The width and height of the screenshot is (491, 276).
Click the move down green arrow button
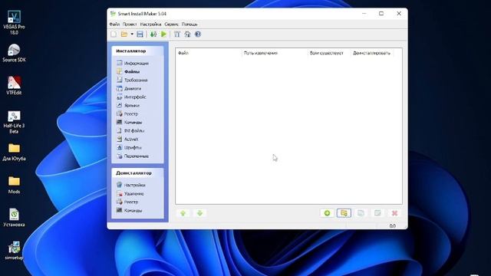[199, 213]
